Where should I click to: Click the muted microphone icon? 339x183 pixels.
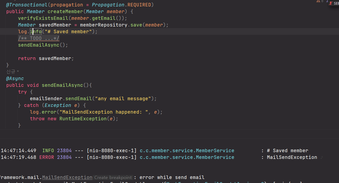[331, 3]
